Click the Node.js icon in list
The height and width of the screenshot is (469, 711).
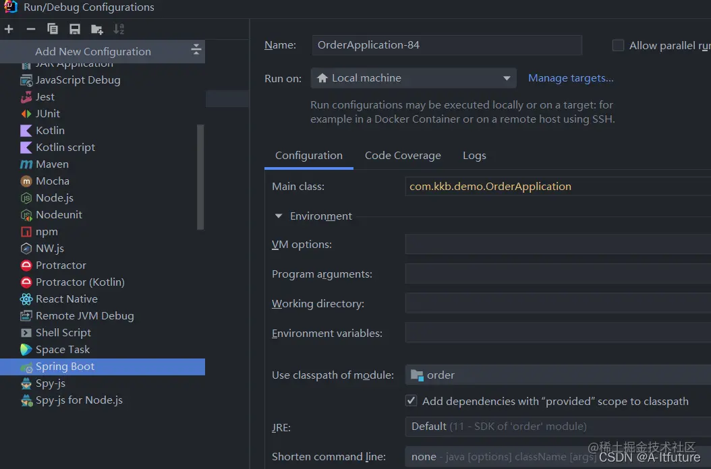click(x=26, y=198)
